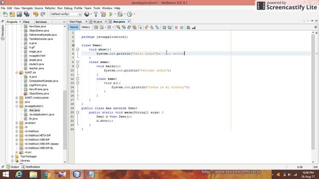Viewport: 319px width, 179px height.
Task: Click the Projects panel vertical scrollbar
Action: tap(65, 120)
